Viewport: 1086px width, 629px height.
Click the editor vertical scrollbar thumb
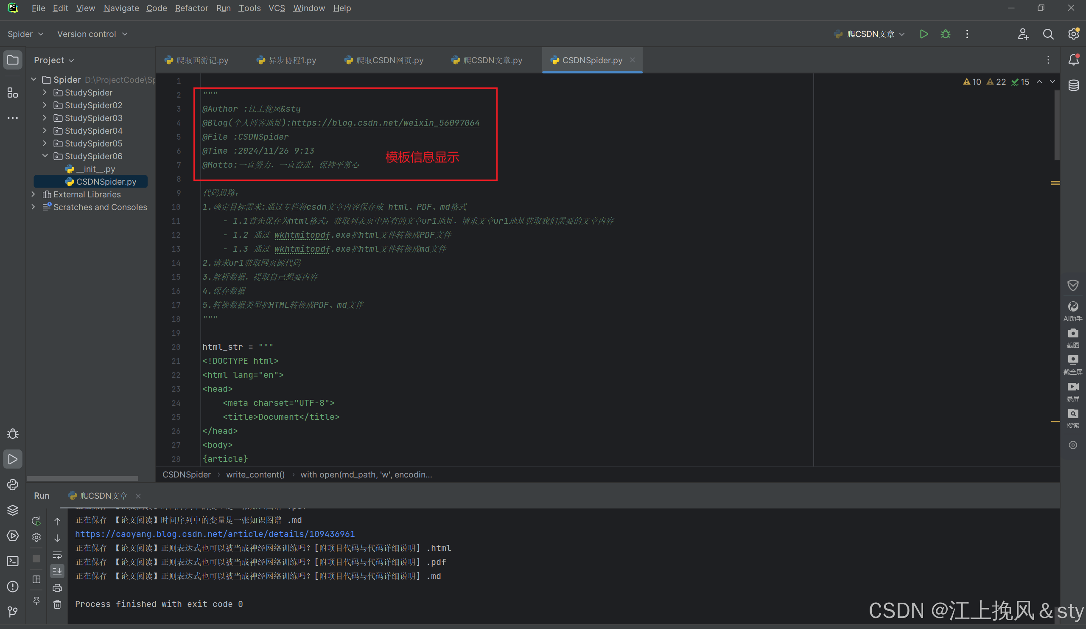pos(1056,125)
